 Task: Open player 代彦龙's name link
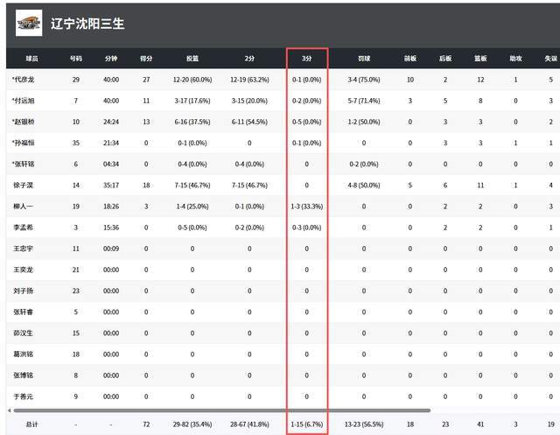(x=25, y=80)
